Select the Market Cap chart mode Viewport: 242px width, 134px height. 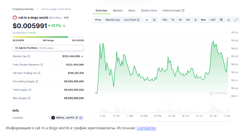(x=113, y=20)
